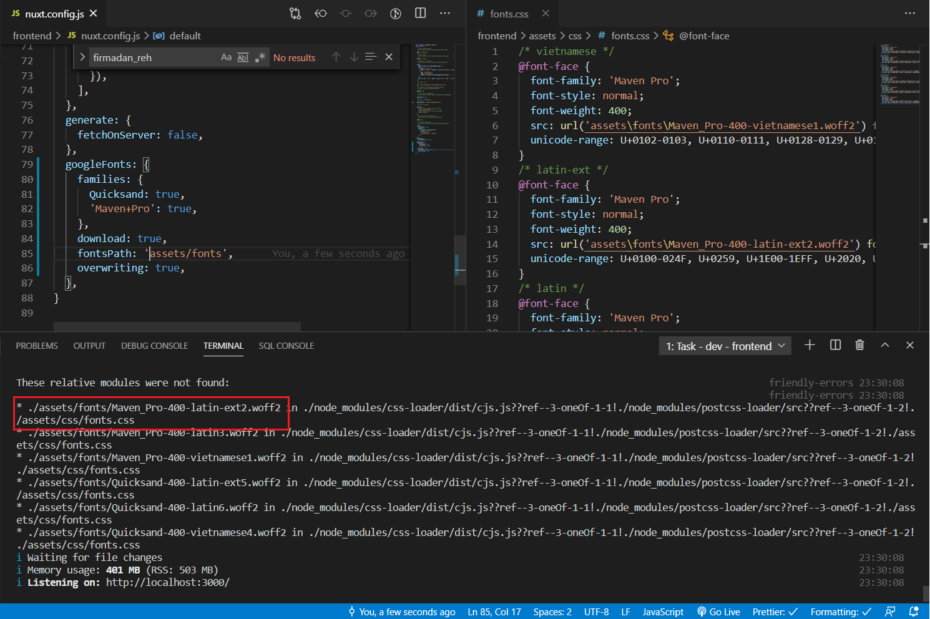Switch to the OUTPUT panel tab

coord(89,346)
